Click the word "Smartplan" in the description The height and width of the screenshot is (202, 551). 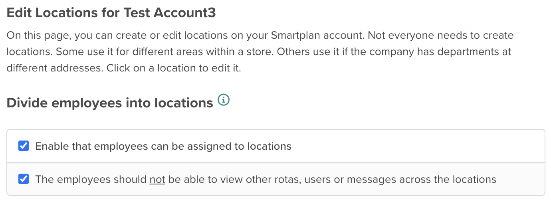point(296,36)
